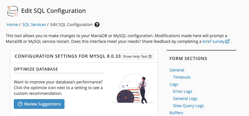Screen dimensions: 249x116
Task: Jump to the General form section
Action: [x=177, y=70]
